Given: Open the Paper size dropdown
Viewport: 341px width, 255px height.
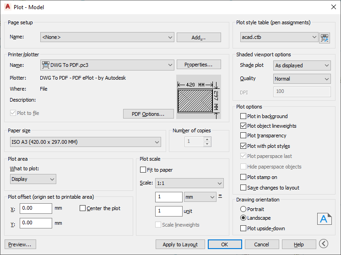Looking at the screenshot, I should pyautogui.click(x=86, y=142).
